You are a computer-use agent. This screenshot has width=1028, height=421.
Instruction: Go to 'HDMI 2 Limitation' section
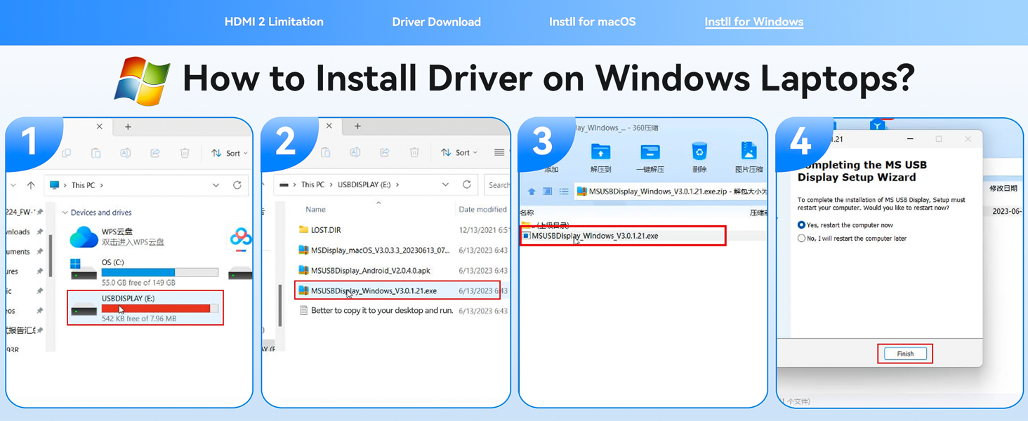point(274,22)
